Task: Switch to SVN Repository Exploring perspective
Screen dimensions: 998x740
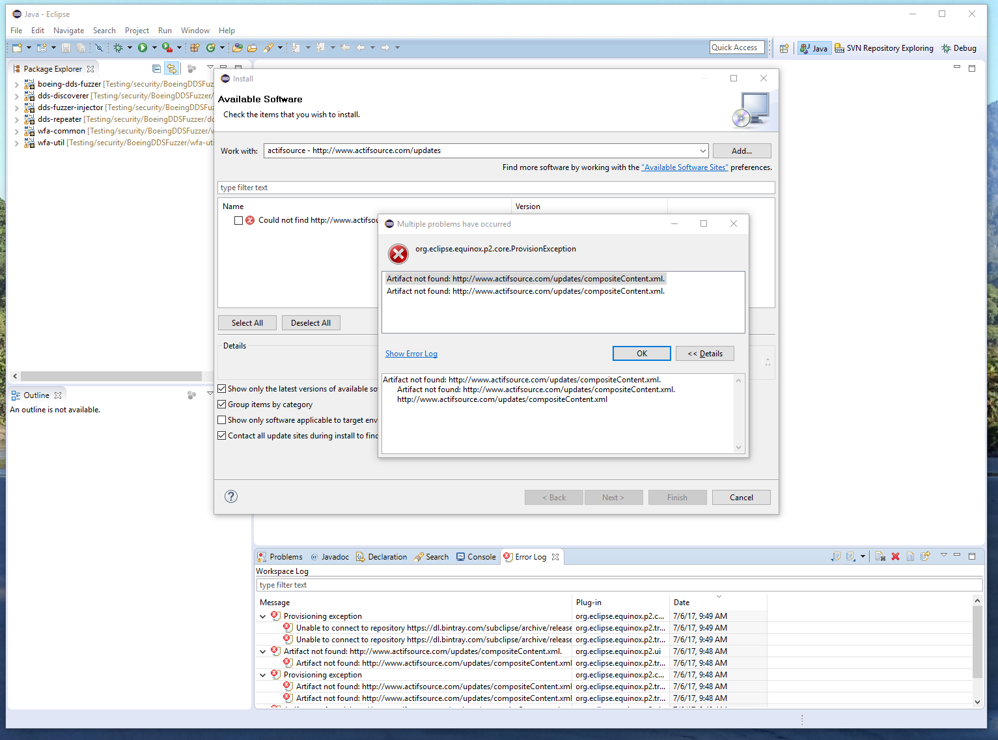Action: tap(884, 48)
